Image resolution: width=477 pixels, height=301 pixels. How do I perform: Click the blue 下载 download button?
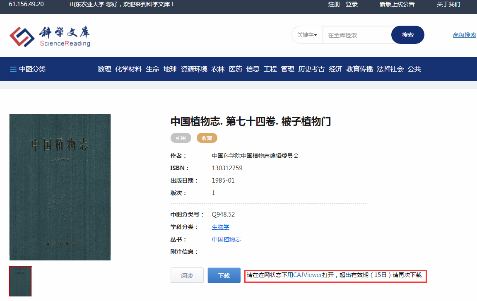pos(224,275)
